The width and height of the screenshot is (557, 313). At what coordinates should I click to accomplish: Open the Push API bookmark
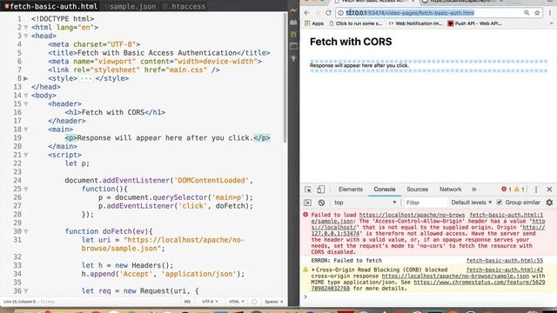474,23
